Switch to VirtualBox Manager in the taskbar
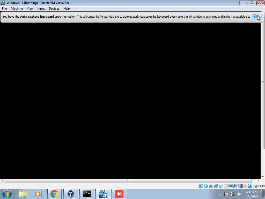Viewport: 265px width, 199px height. (x=71, y=194)
